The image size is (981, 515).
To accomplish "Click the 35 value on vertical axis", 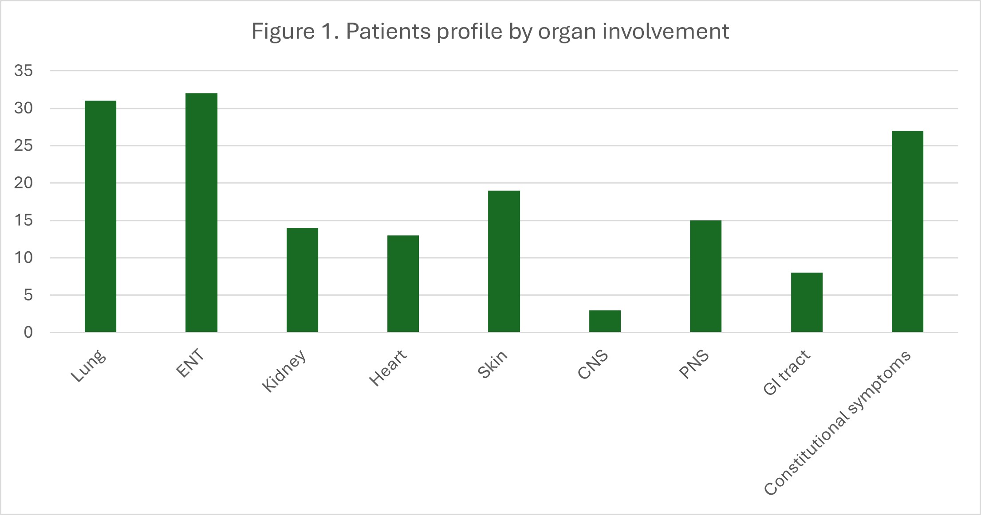I will tap(24, 70).
